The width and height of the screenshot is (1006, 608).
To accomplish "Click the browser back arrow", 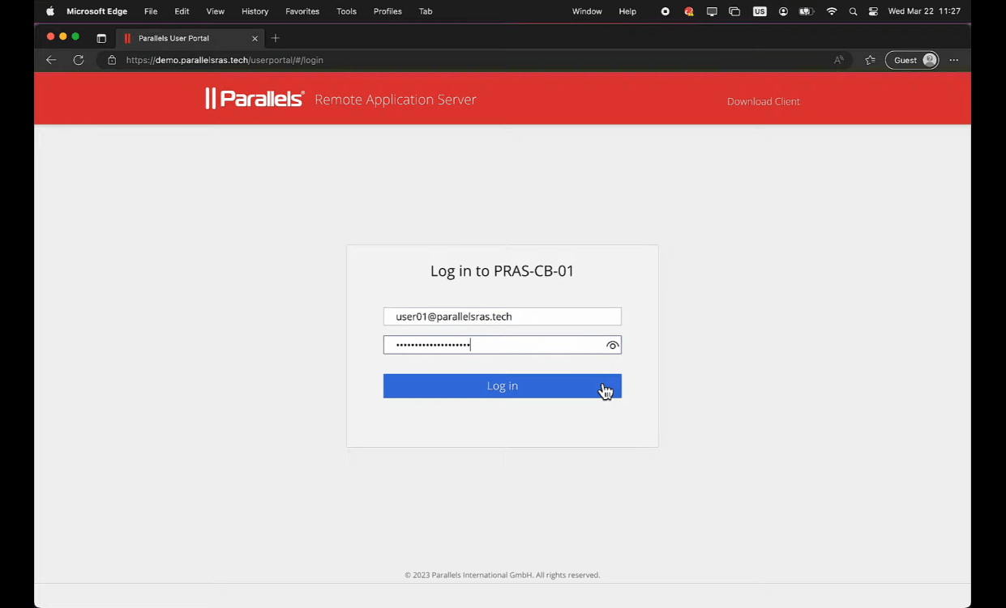I will (x=51, y=60).
